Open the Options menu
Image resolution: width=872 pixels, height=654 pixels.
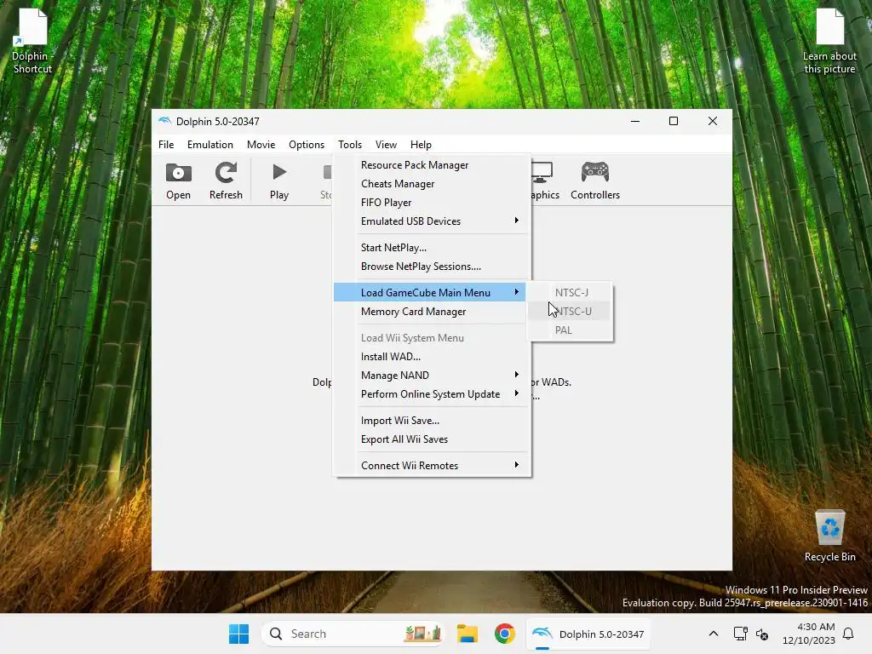[x=307, y=145]
